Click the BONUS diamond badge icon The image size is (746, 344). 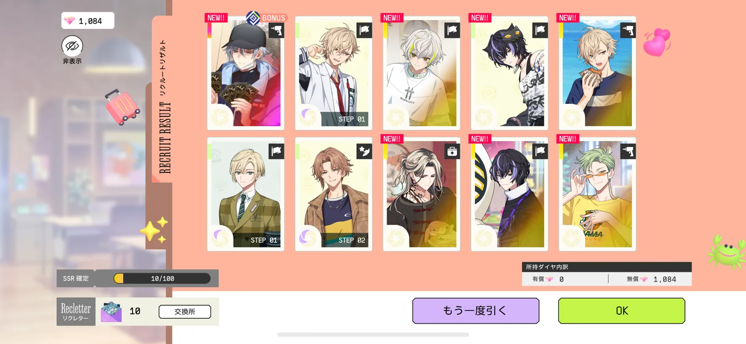coord(253,18)
